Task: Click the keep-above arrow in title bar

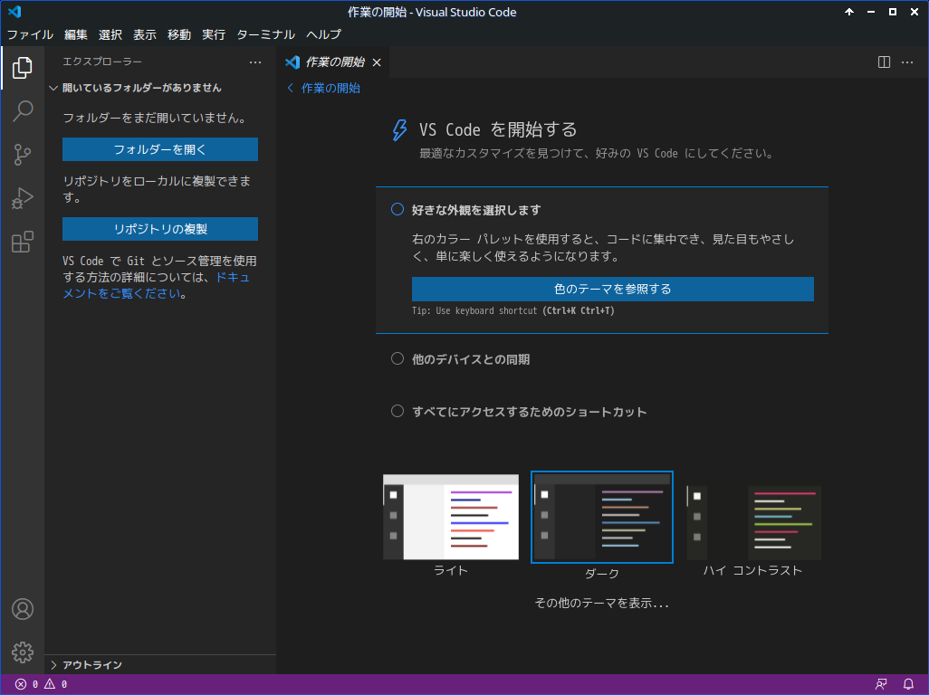Action: [x=849, y=12]
